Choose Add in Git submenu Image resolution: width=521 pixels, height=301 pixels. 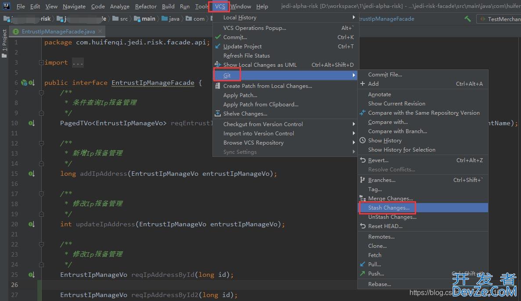coord(423,84)
